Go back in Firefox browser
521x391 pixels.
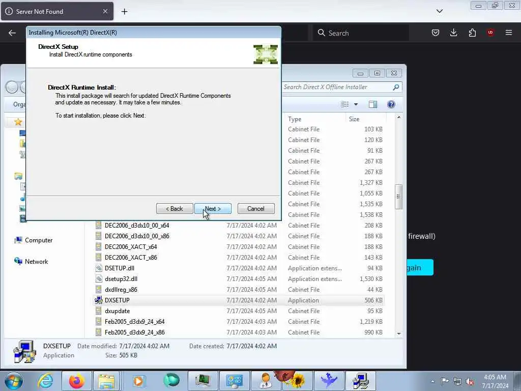click(x=12, y=33)
